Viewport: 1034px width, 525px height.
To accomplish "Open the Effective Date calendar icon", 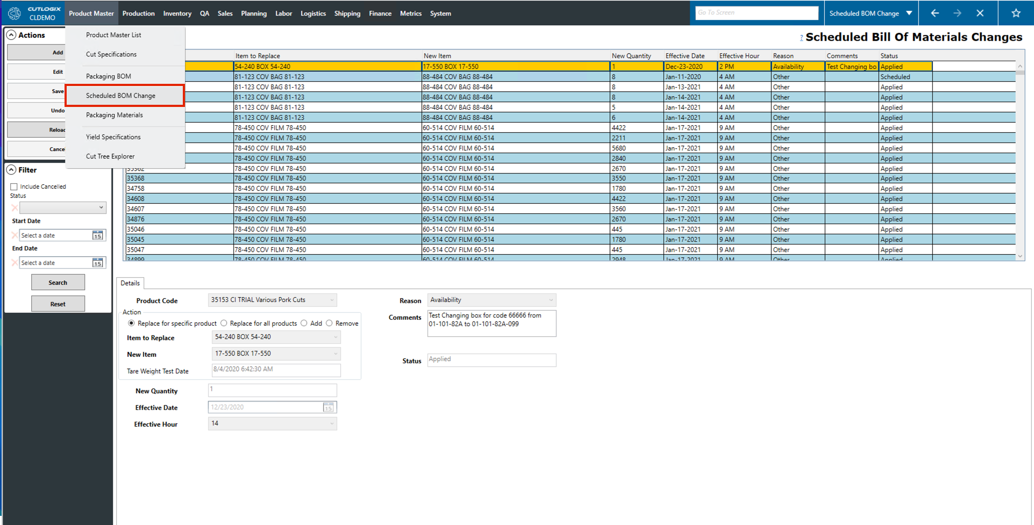I will [328, 407].
